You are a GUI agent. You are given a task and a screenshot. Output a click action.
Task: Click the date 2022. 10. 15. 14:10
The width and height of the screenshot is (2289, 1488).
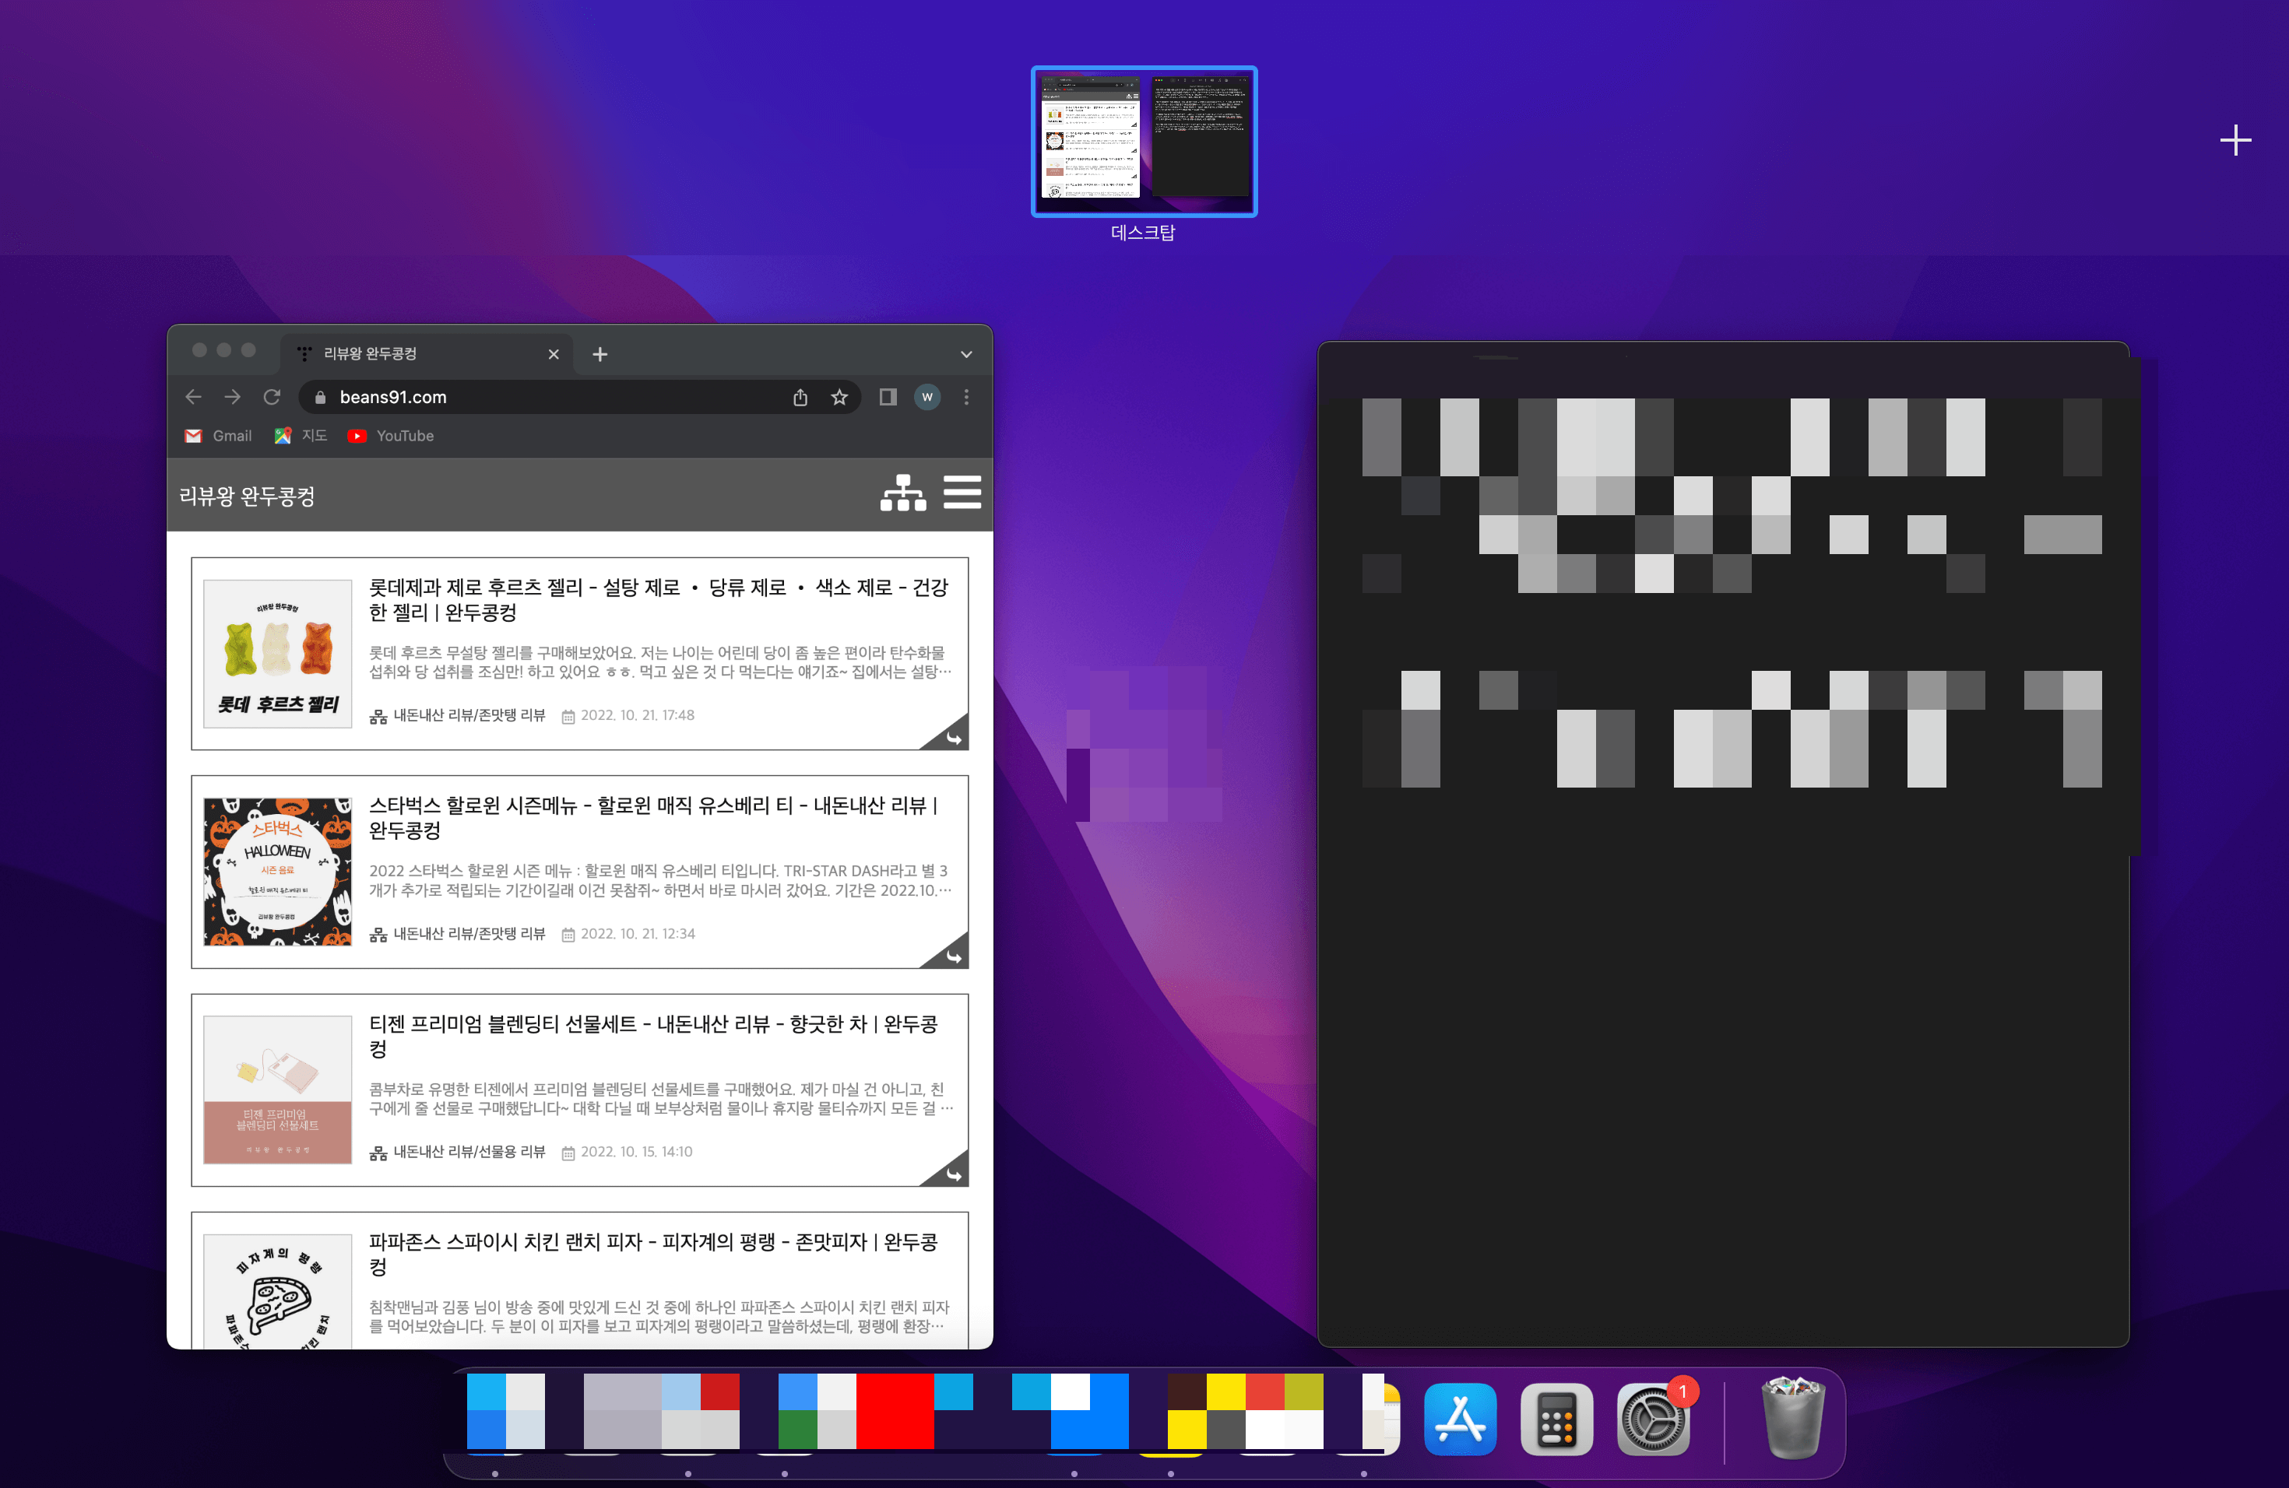[637, 1152]
